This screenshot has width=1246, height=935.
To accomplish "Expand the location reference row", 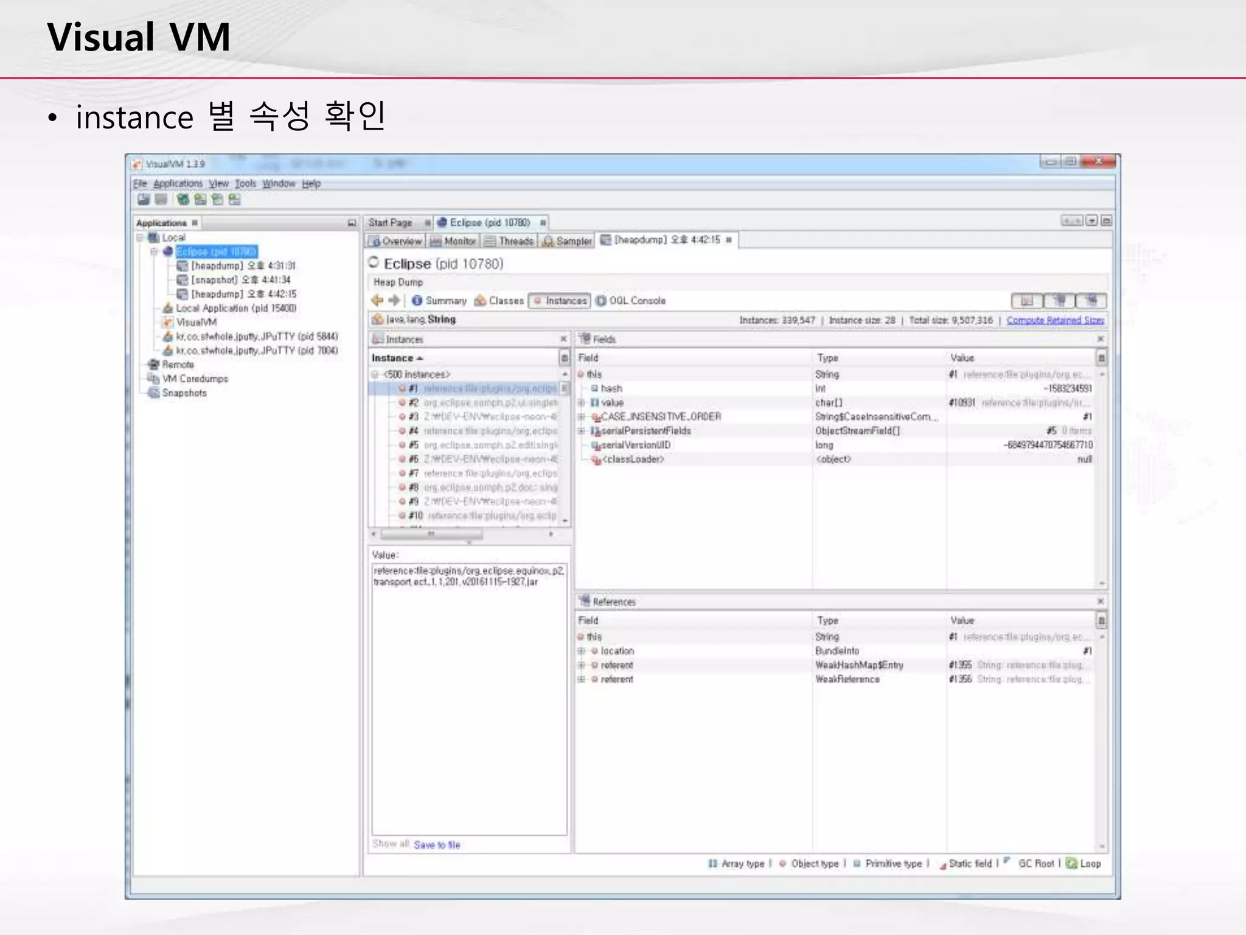I will [581, 651].
